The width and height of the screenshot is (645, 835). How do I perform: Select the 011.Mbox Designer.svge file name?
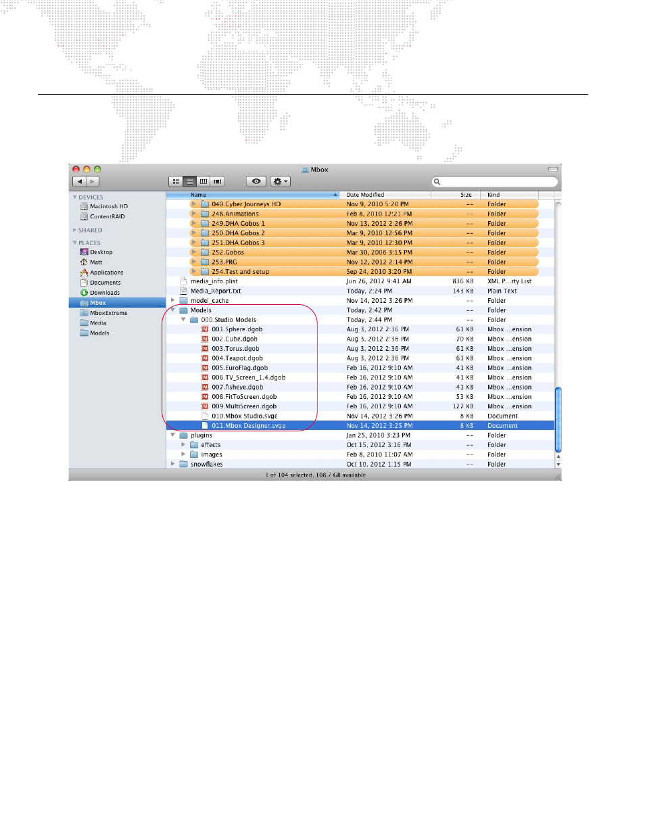(249, 426)
